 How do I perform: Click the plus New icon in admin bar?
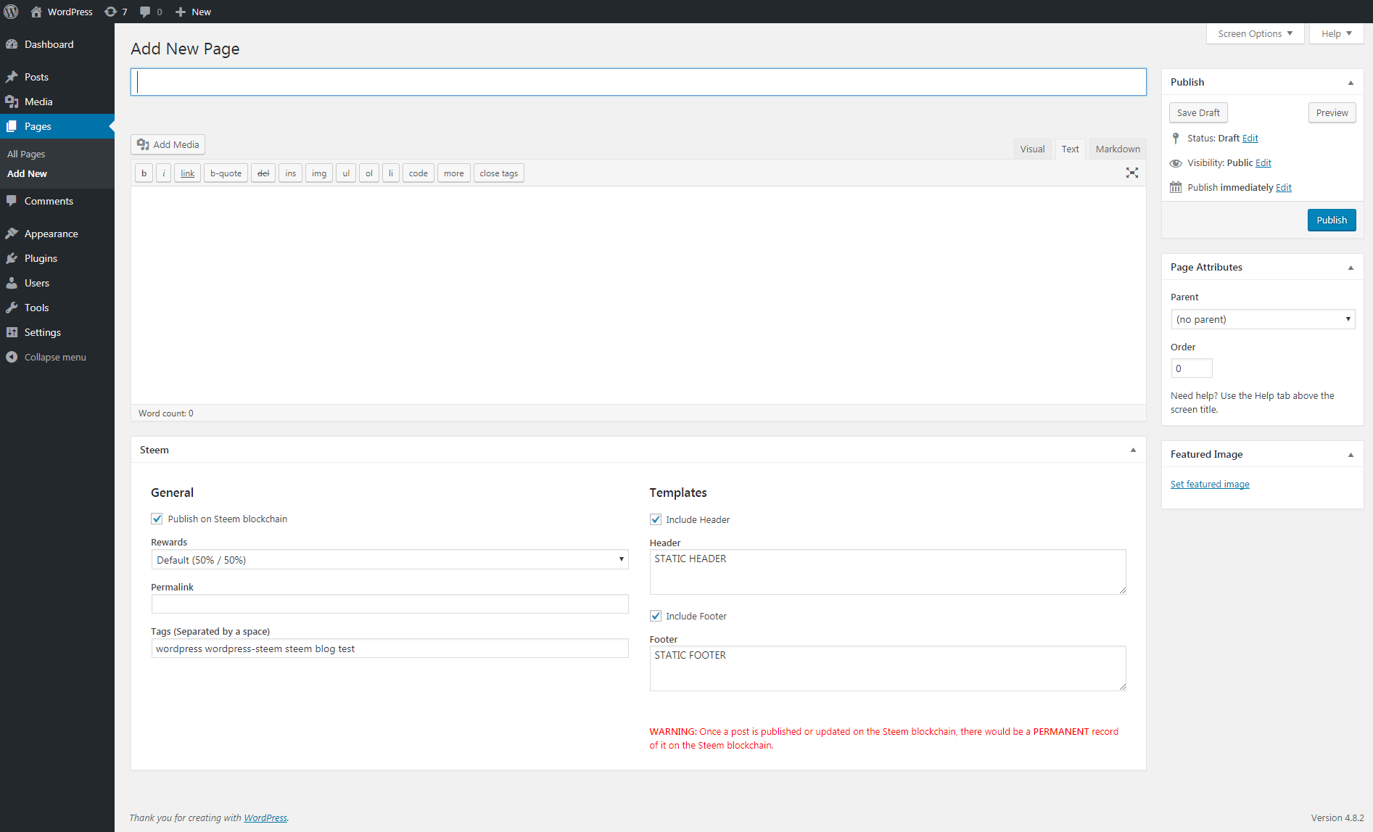point(181,12)
